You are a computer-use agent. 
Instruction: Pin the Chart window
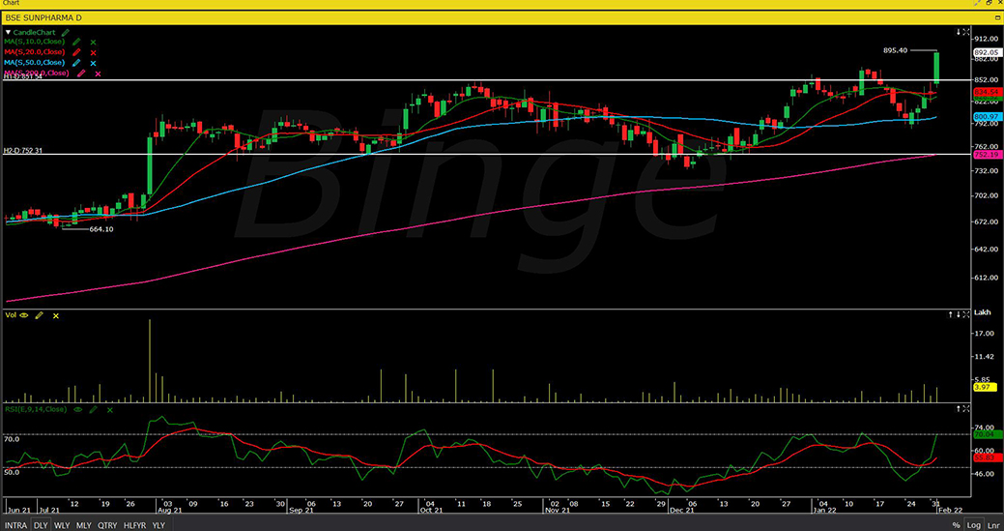pyautogui.click(x=977, y=3)
